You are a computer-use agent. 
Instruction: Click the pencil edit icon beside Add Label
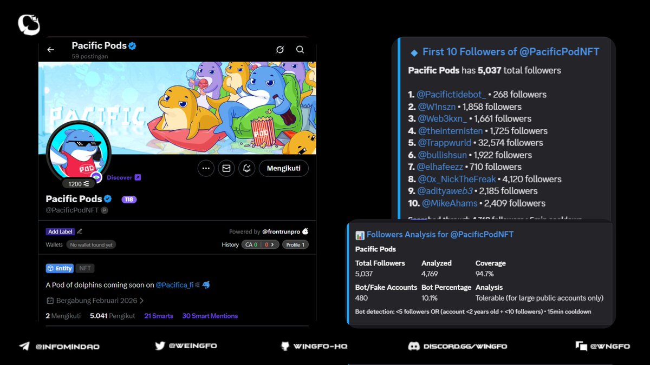pyautogui.click(x=80, y=231)
